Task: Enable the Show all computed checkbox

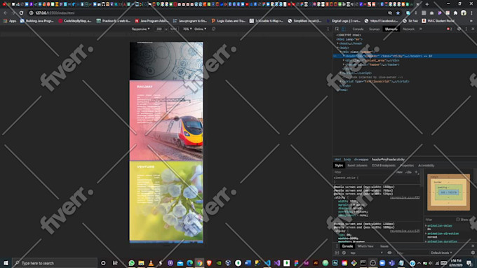Action: [x=458, y=220]
